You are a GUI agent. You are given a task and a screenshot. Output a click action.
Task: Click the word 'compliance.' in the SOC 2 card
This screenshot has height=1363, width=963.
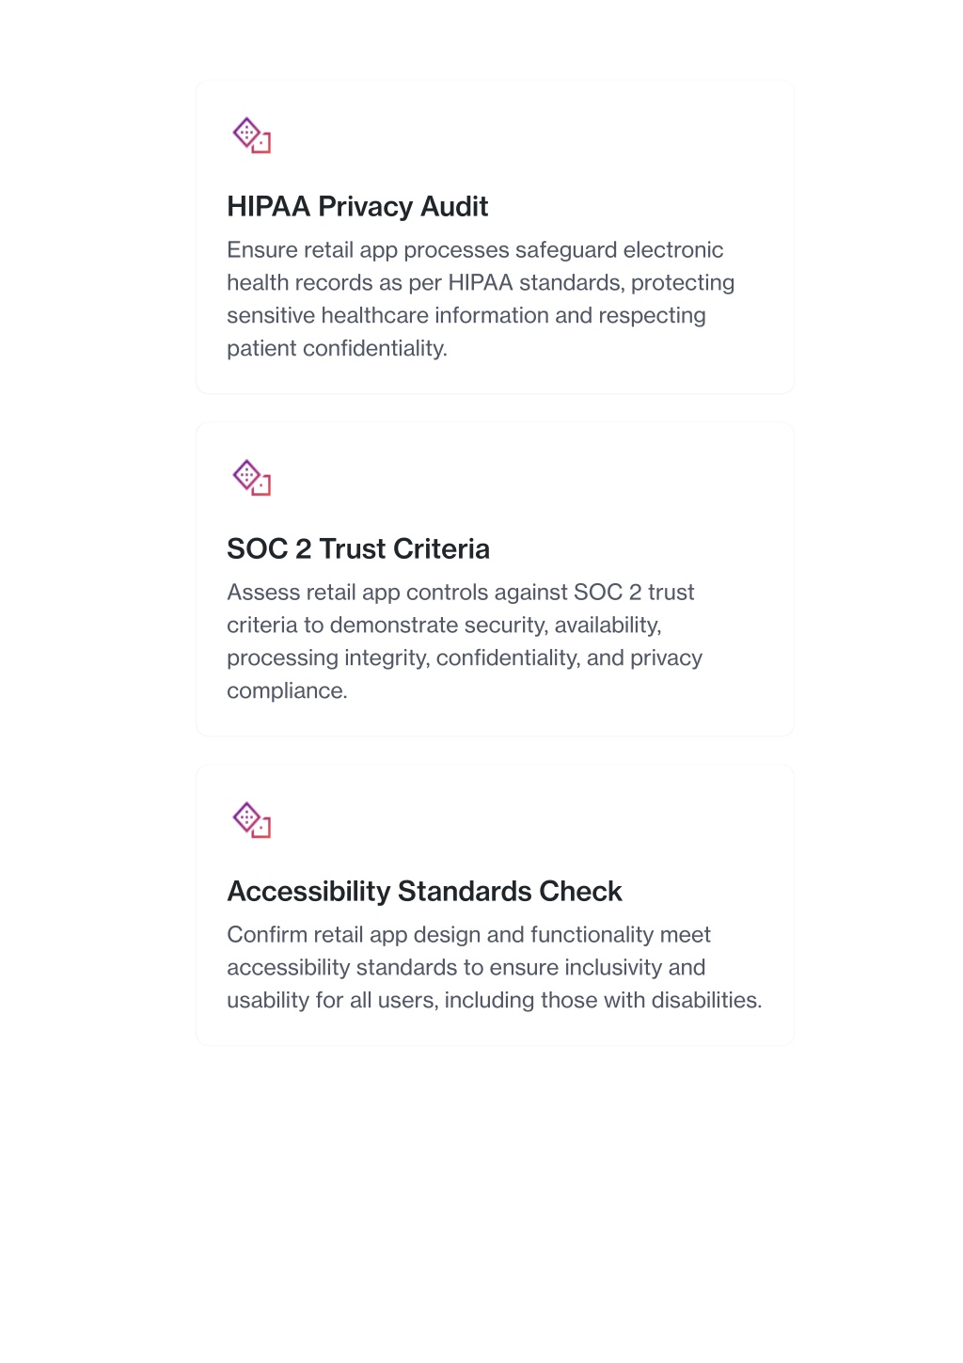pyautogui.click(x=287, y=690)
